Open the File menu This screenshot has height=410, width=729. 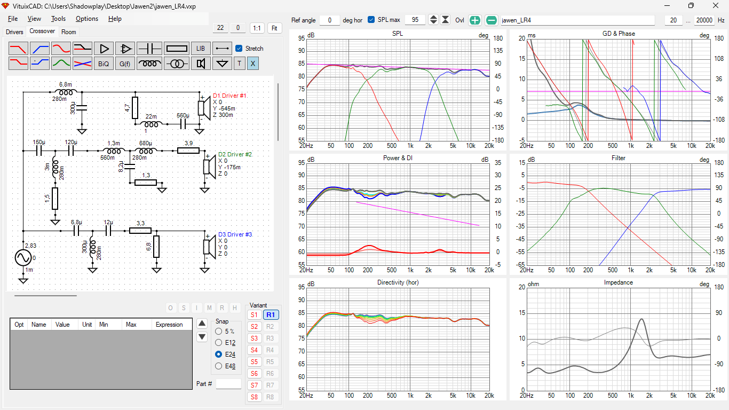(13, 19)
